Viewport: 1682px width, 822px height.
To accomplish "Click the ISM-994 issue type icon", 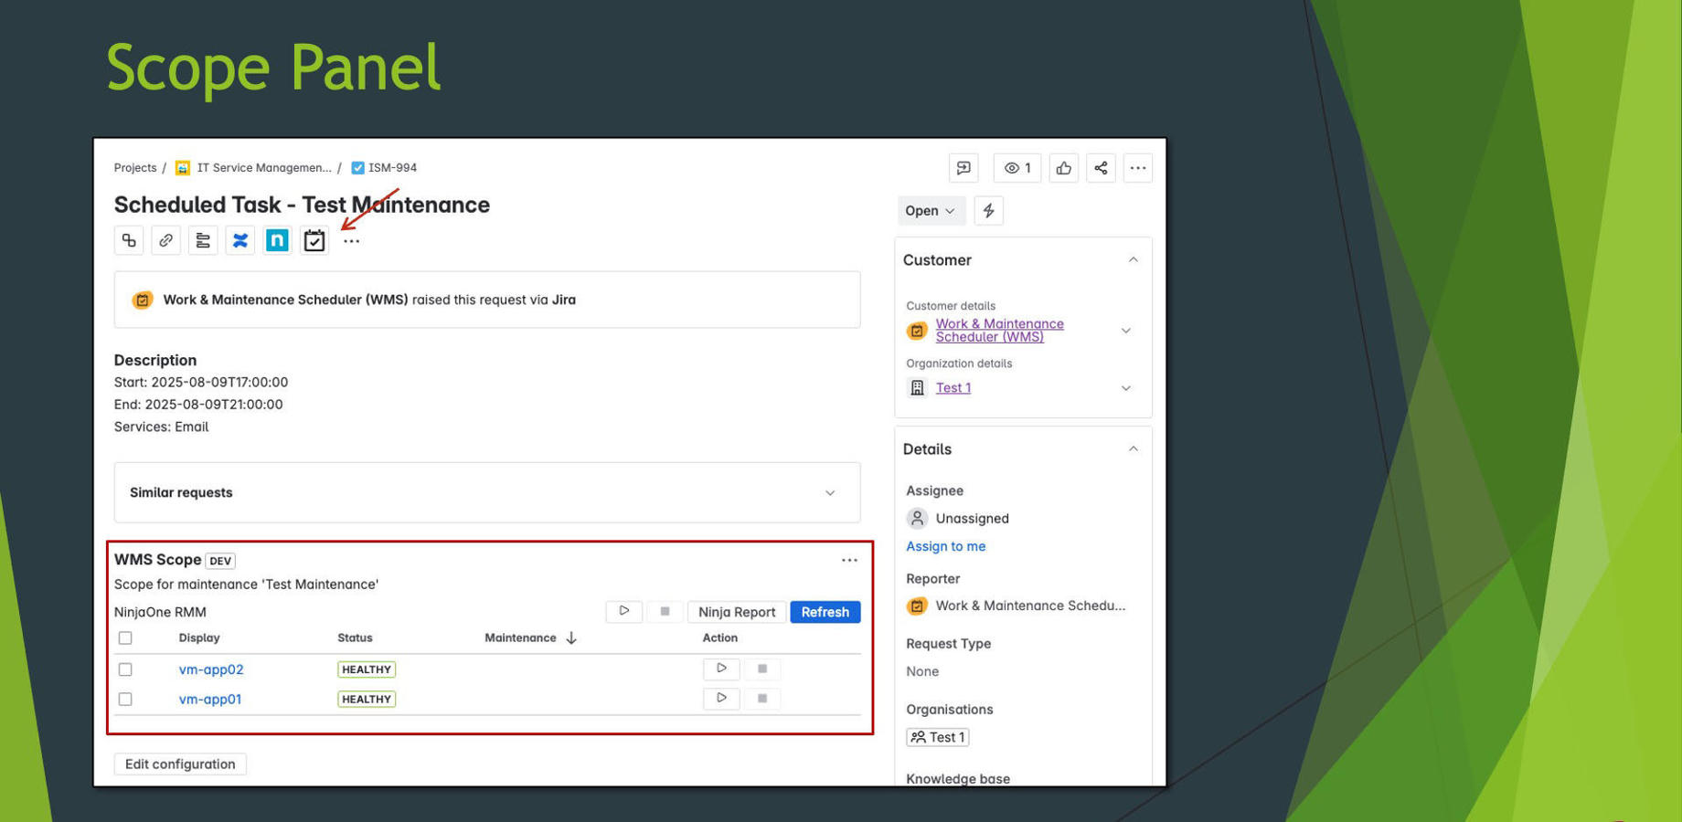I will [357, 168].
